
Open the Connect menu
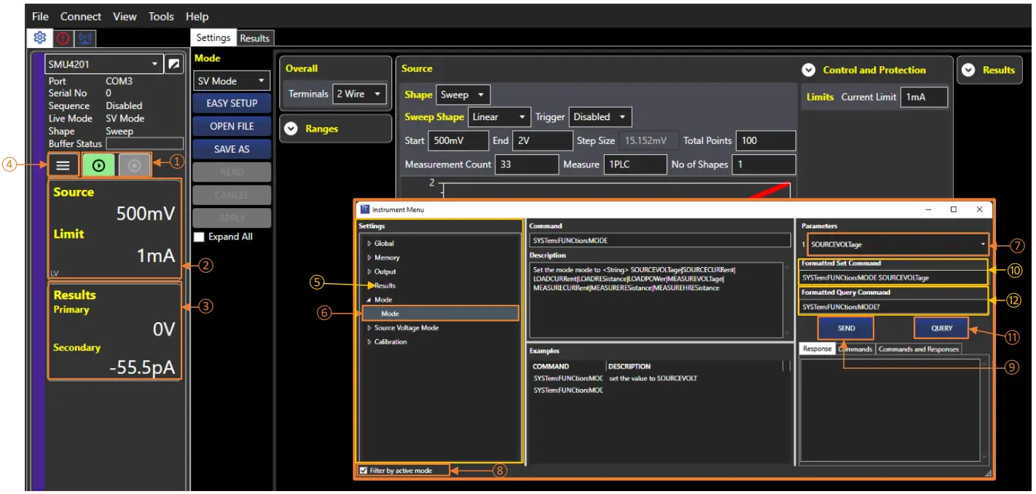coord(81,16)
